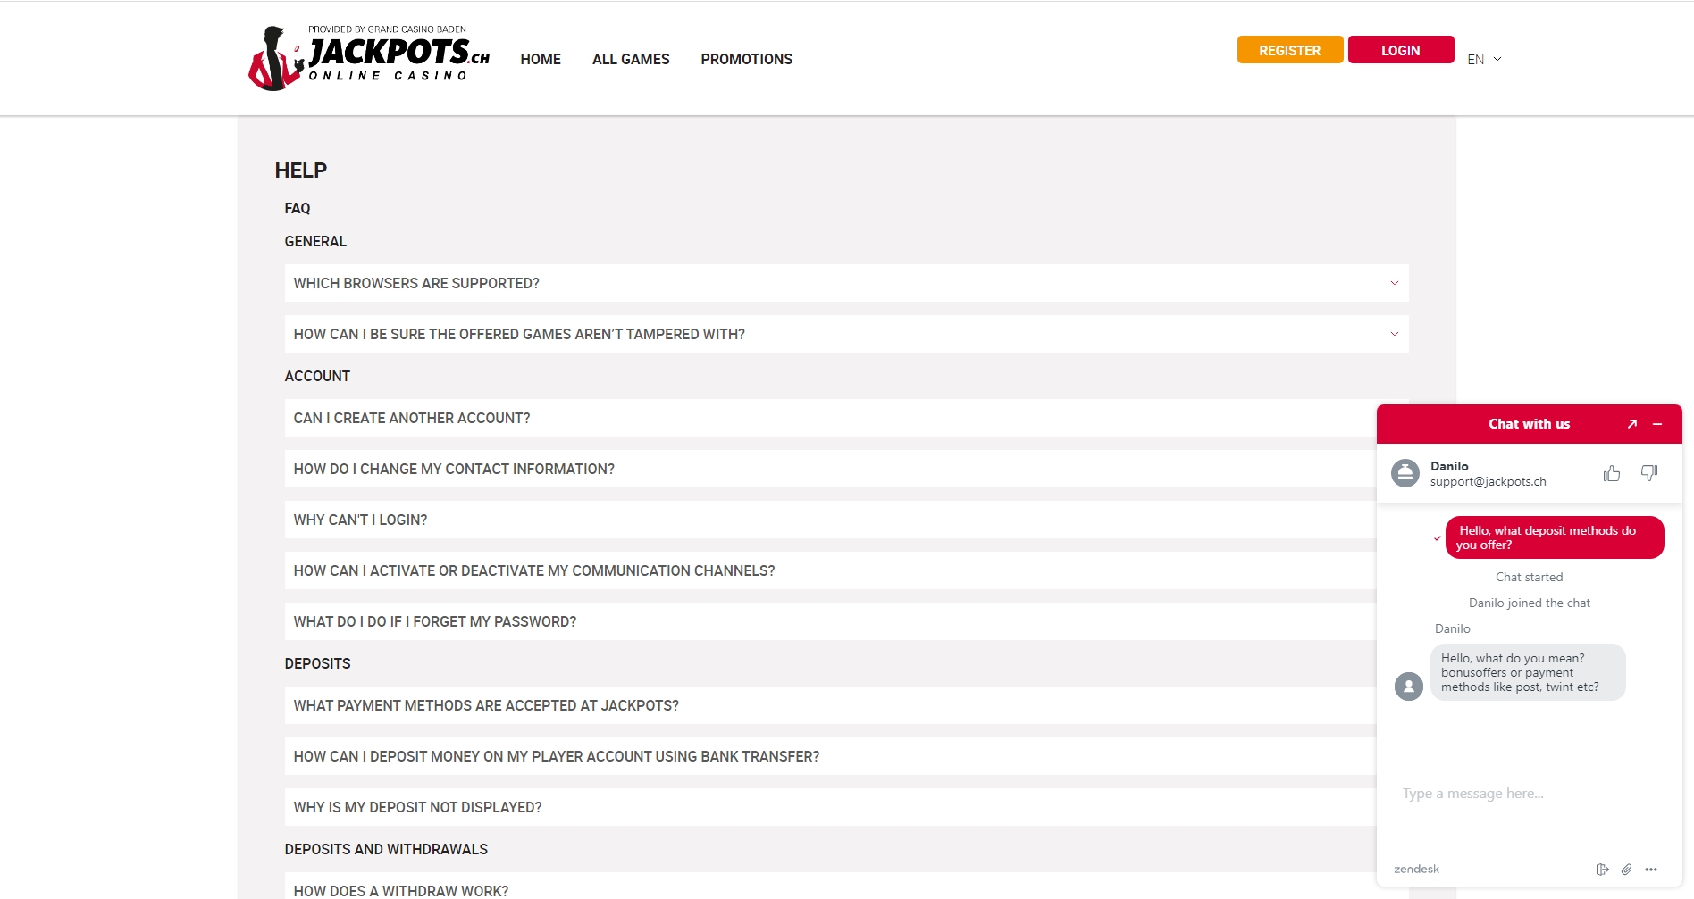Click the orange Register button
Screen dimensions: 1694x899
[x=1290, y=50]
